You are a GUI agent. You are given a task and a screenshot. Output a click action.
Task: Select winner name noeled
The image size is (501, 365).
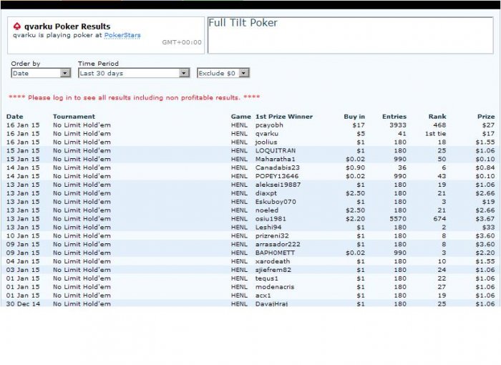pos(267,210)
